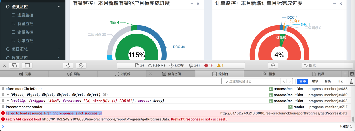Switch to the 时间线 tab
The image size is (355, 131).
click(122, 74)
